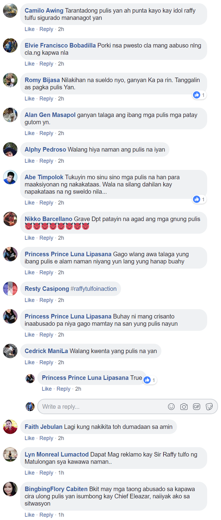221x520 pixels.
Task: Like Alphy Pedroso's comment
Action: tap(29, 161)
